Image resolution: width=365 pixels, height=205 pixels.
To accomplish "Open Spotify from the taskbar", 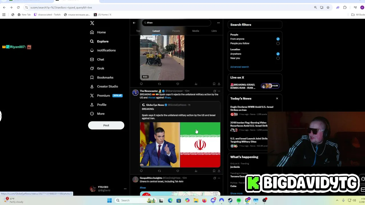I will (x=239, y=200).
